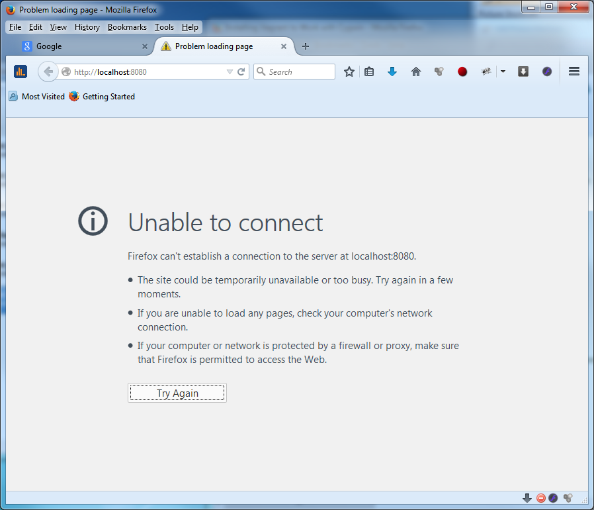Viewport: 594px width, 510px height.
Task: Open the Tools menu
Action: tap(164, 27)
